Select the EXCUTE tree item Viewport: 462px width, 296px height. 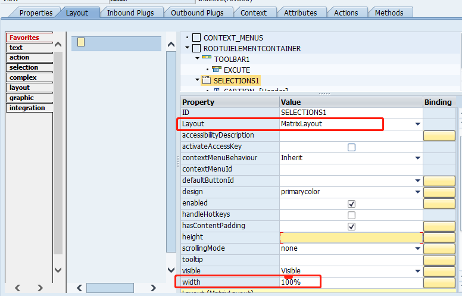(x=237, y=70)
